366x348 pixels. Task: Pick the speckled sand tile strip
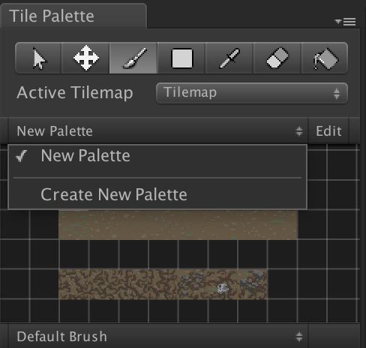(x=178, y=225)
